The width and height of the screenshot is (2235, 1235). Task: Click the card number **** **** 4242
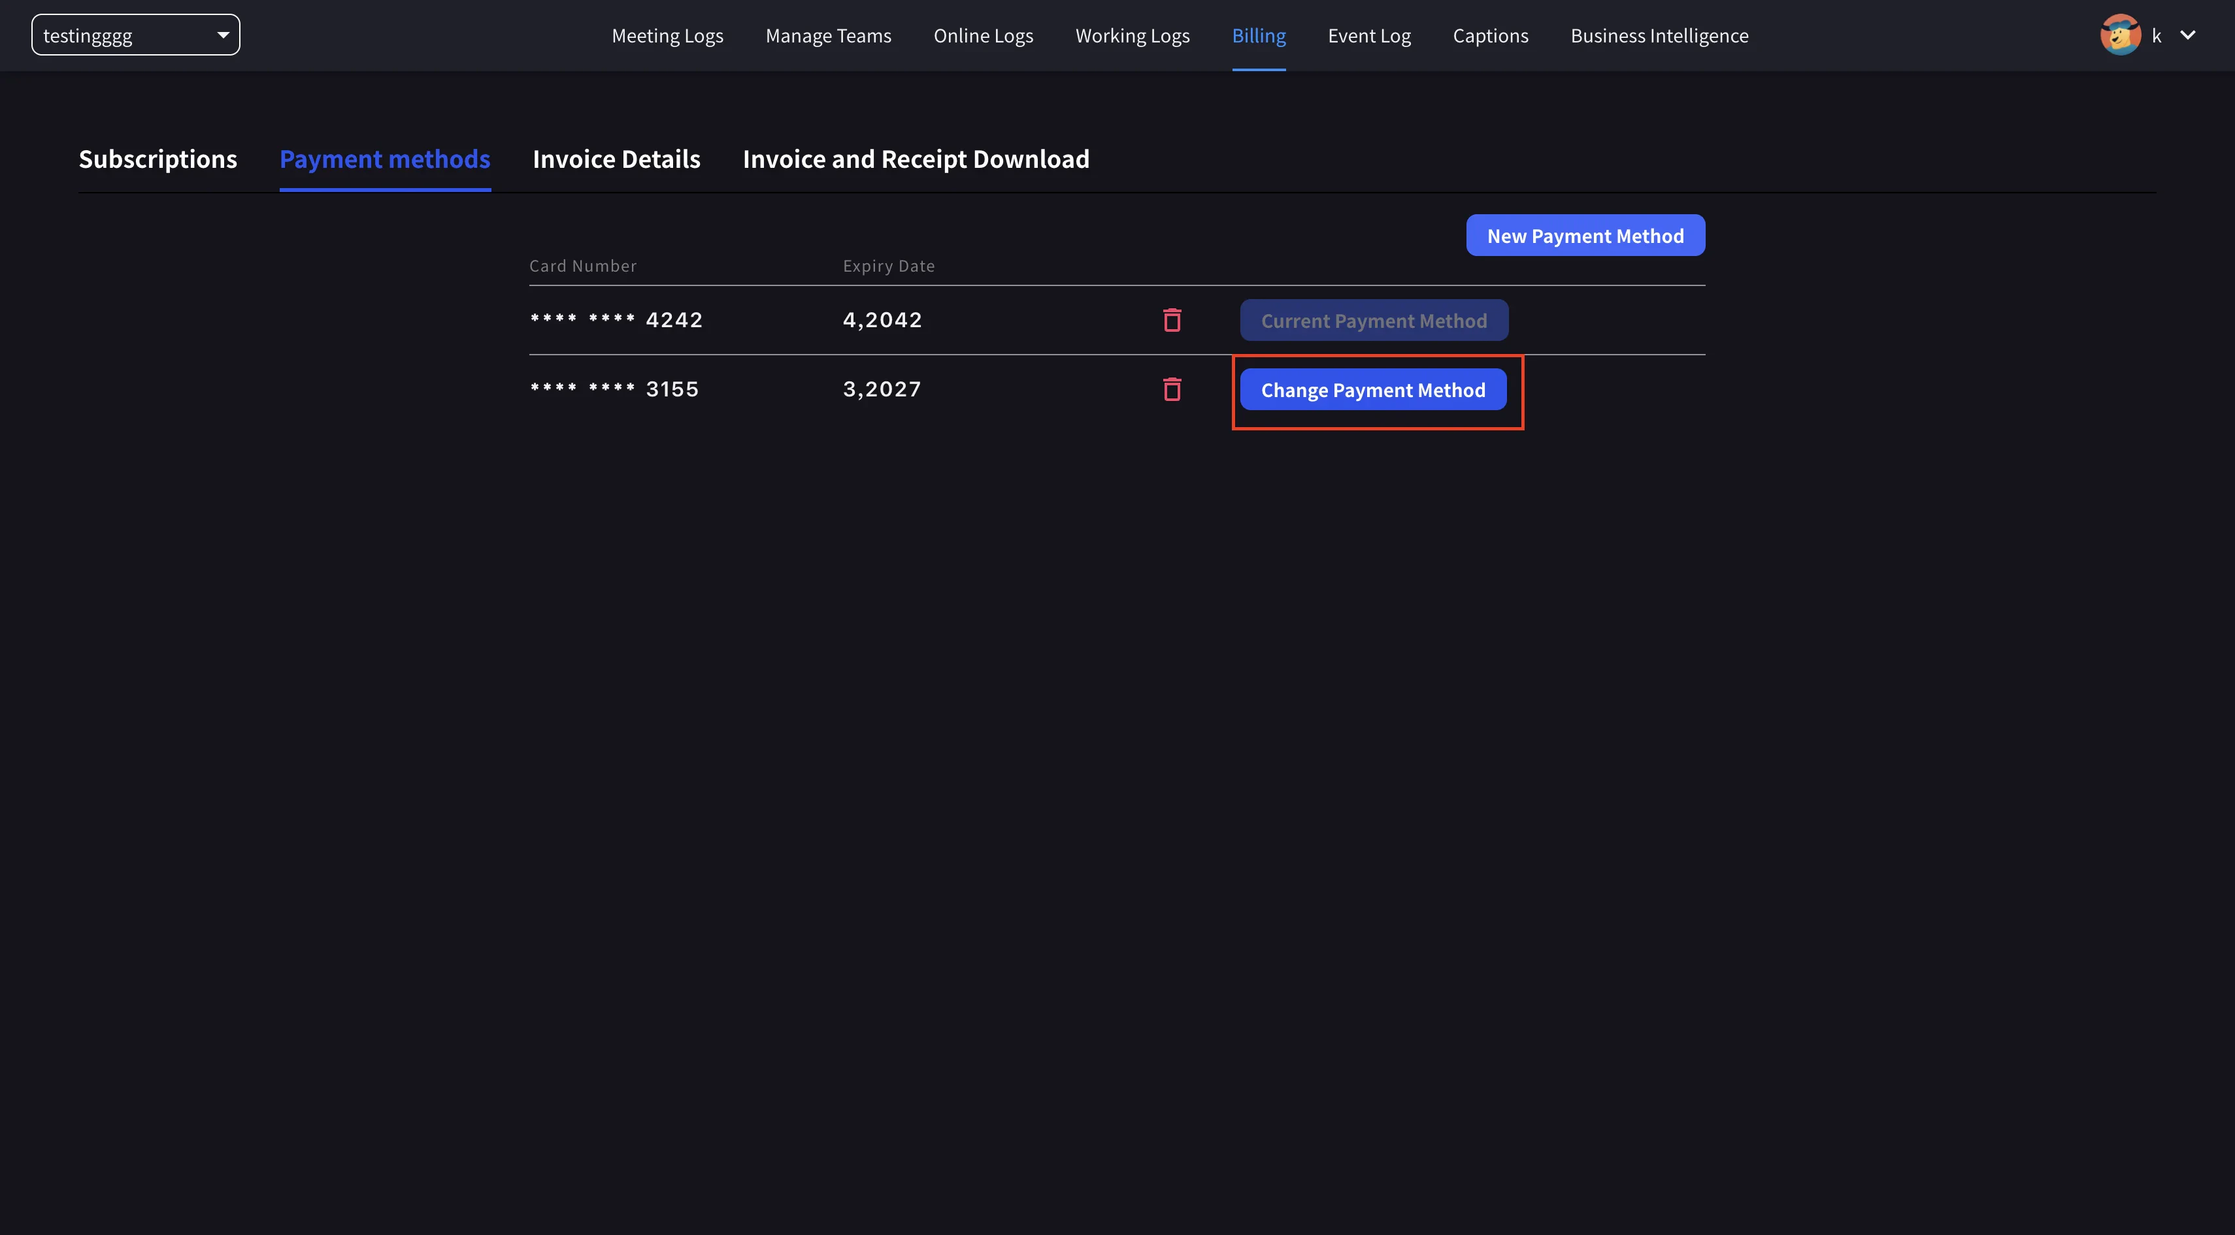pyautogui.click(x=616, y=320)
